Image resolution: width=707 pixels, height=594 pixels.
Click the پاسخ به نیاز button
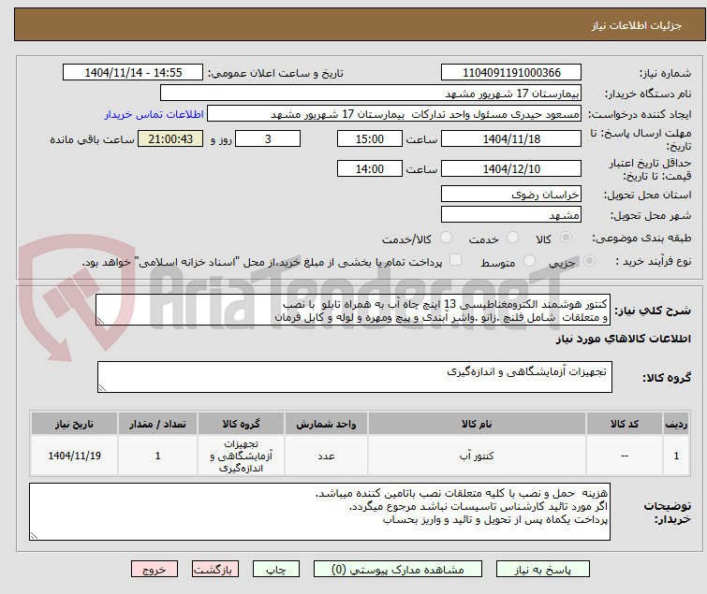(x=543, y=570)
